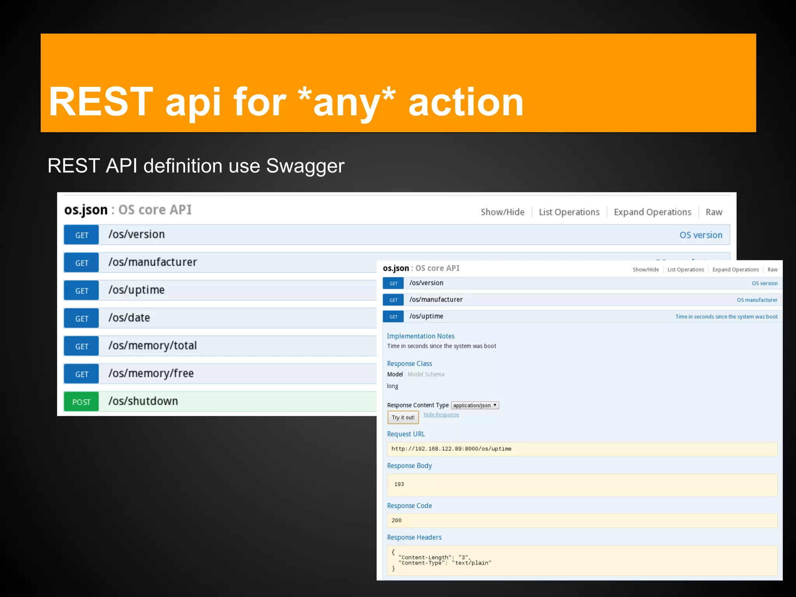Click the large OS version summary link
The height and width of the screenshot is (597, 796).
(701, 235)
